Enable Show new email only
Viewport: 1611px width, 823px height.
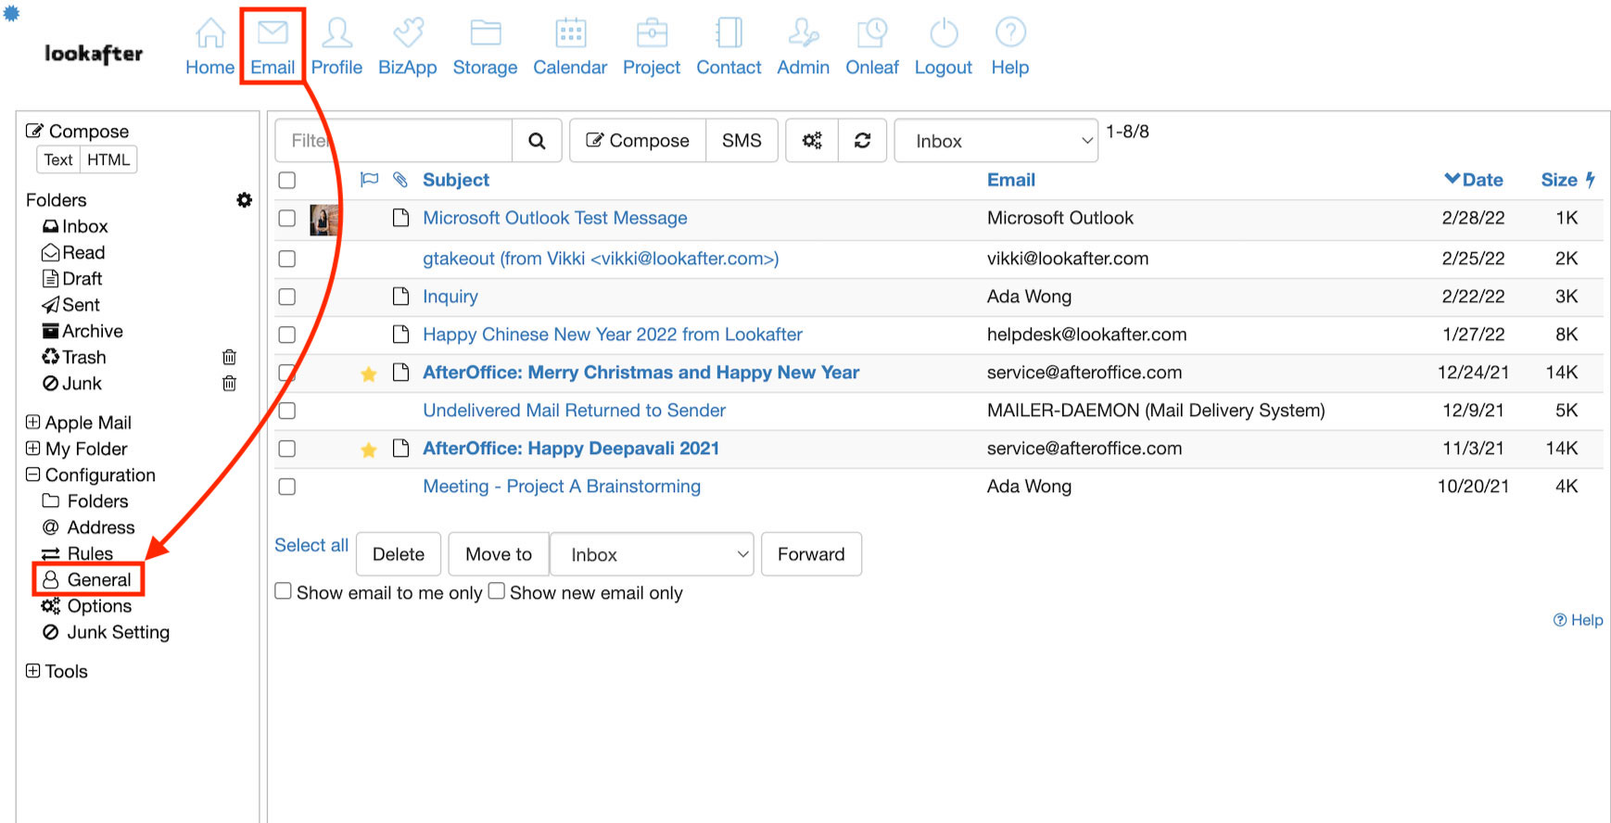coord(497,591)
